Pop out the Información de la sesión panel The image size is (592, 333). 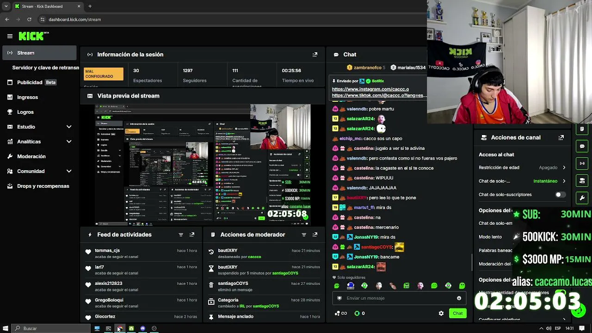(315, 55)
